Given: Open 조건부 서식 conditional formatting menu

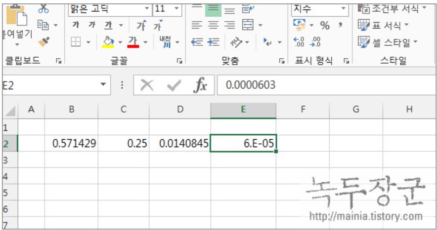Looking at the screenshot, I should (392, 8).
